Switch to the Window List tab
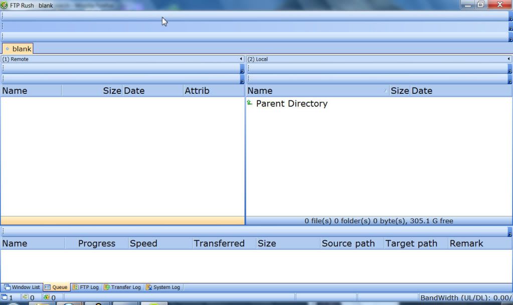513x305 pixels. coord(22,287)
